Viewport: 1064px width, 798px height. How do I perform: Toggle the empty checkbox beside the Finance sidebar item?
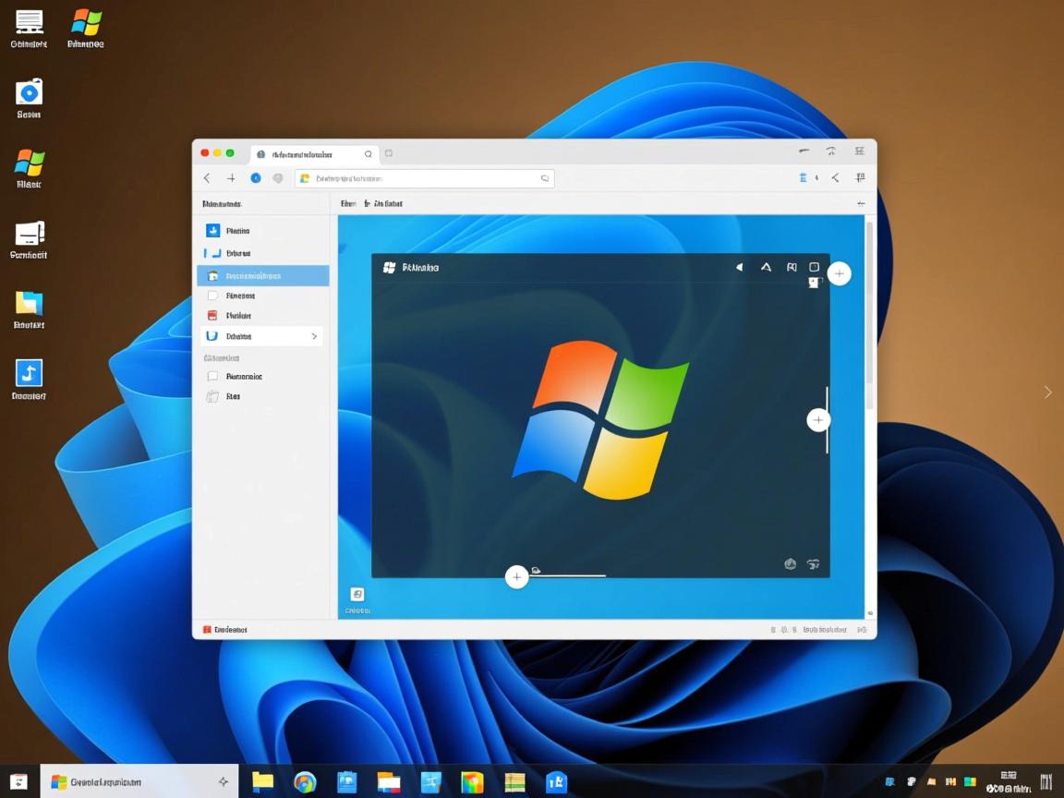(x=213, y=296)
